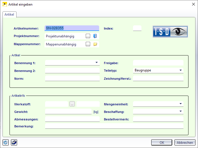This screenshot has width=198, height=148.
Task: Click the Abbrechen button
Action: point(185,142)
